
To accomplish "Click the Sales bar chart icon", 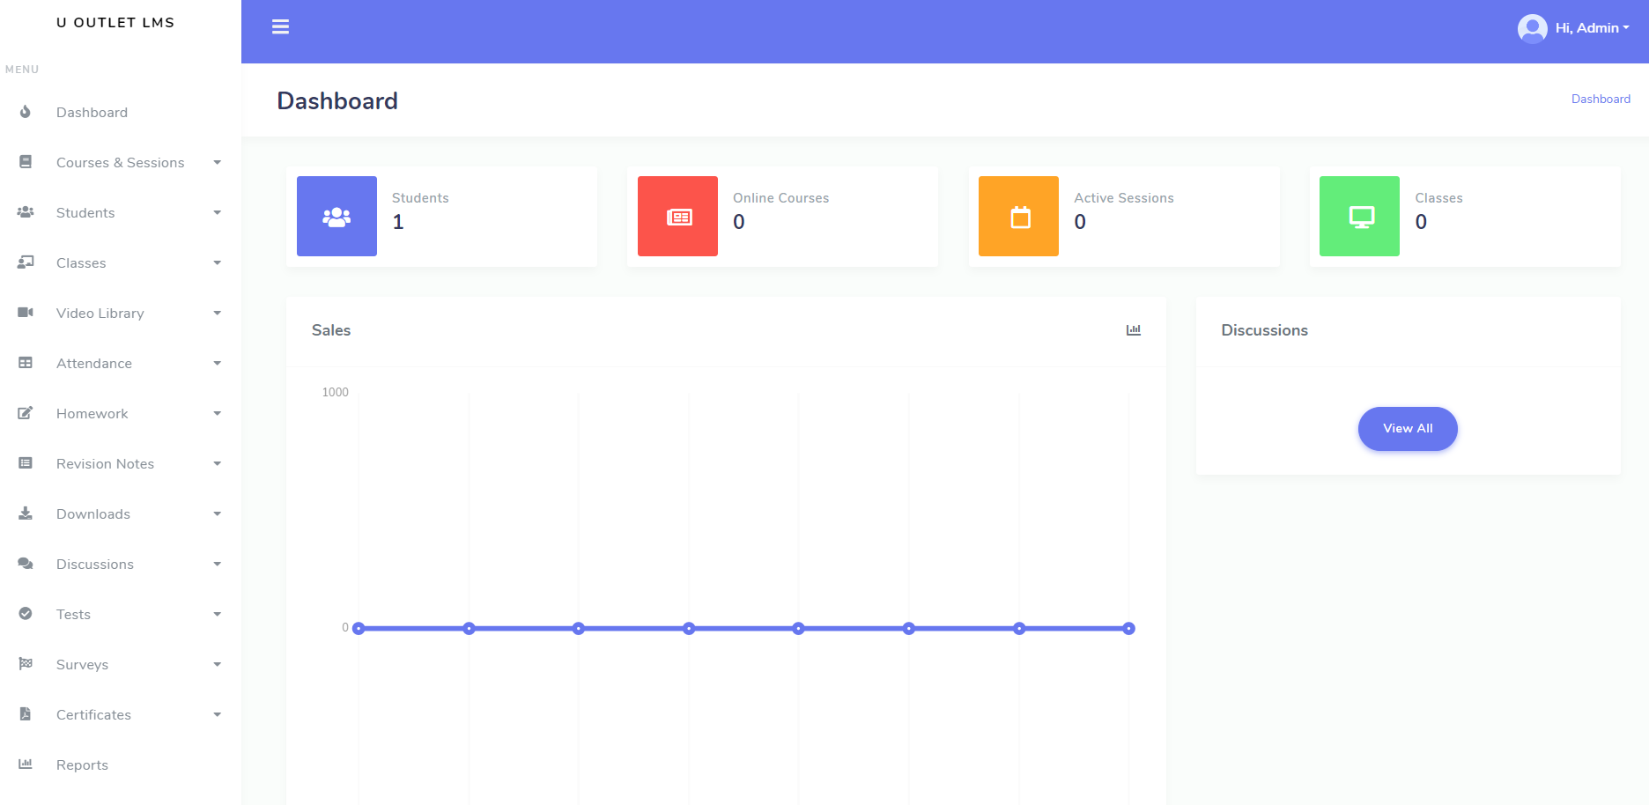I will [x=1133, y=330].
